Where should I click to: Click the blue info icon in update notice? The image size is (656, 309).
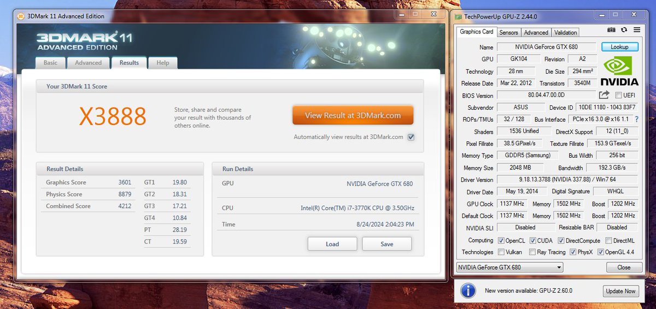(x=468, y=290)
